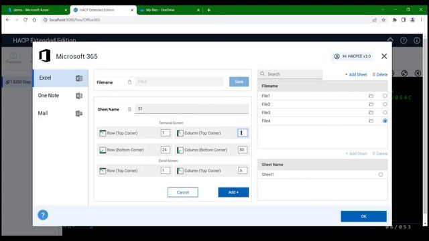Switch to demo - Microsoft Azure browser tab

tap(36, 10)
